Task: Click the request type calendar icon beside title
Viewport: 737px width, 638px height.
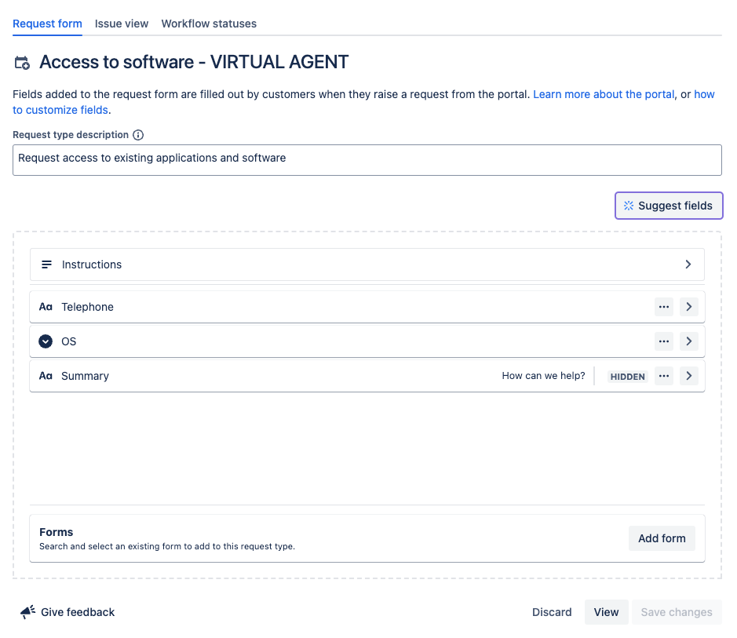Action: tap(22, 63)
